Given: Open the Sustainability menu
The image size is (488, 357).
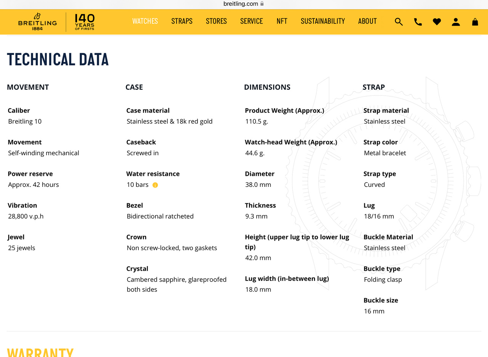Looking at the screenshot, I should tap(323, 21).
